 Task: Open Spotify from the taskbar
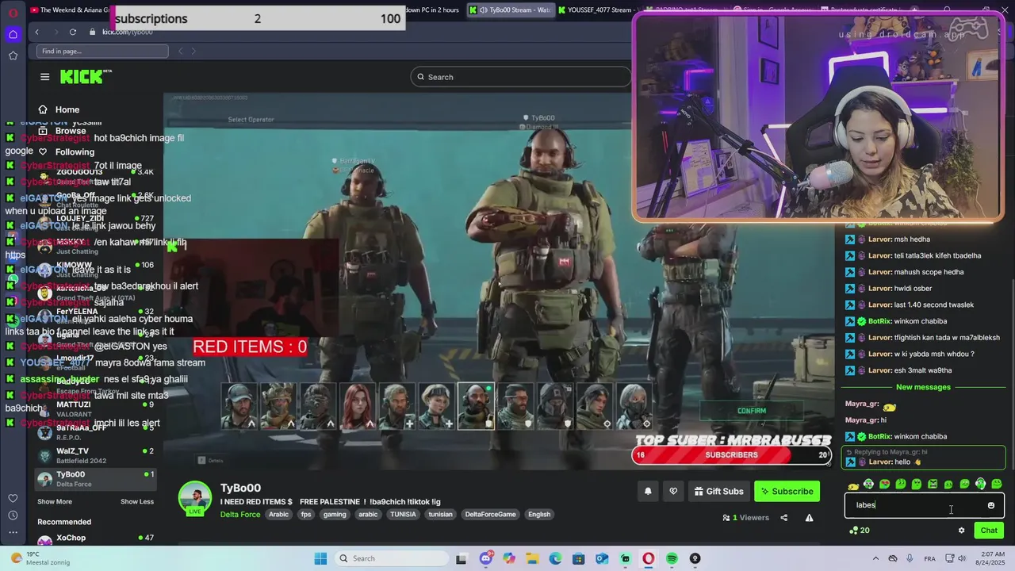tap(672, 558)
